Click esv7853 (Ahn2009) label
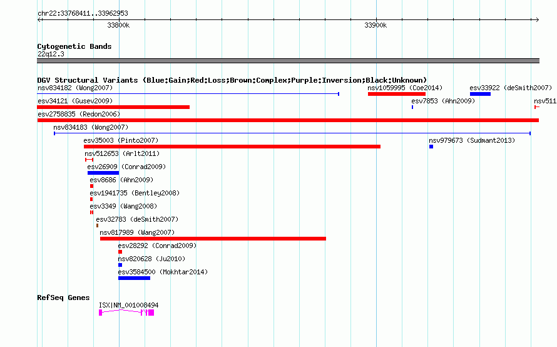The height and width of the screenshot is (347, 557). coord(443,101)
